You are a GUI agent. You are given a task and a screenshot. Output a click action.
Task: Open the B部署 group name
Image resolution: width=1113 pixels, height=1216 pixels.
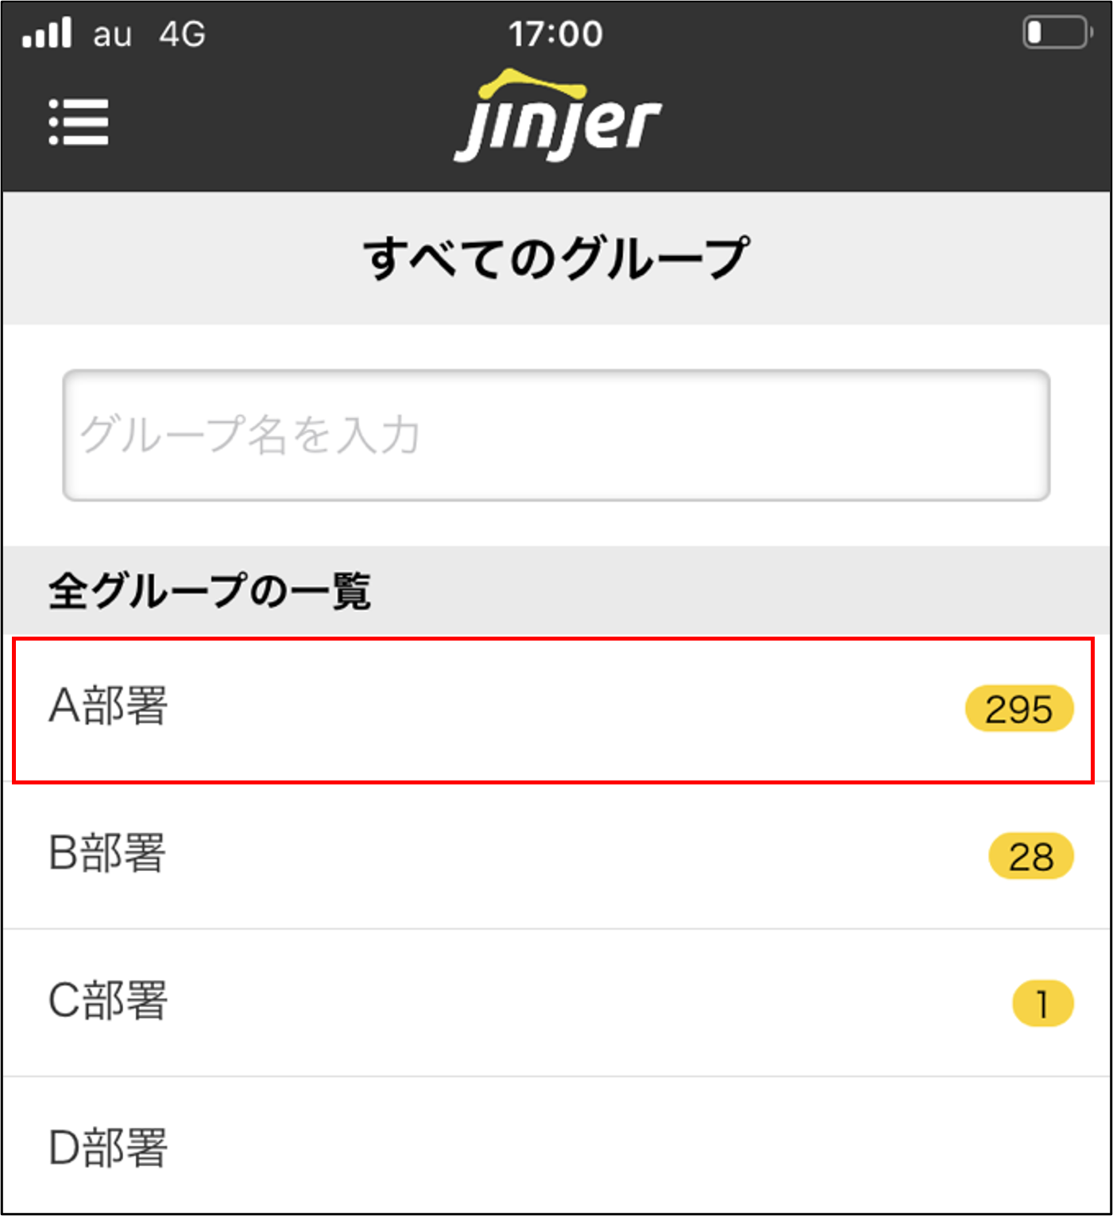(107, 854)
